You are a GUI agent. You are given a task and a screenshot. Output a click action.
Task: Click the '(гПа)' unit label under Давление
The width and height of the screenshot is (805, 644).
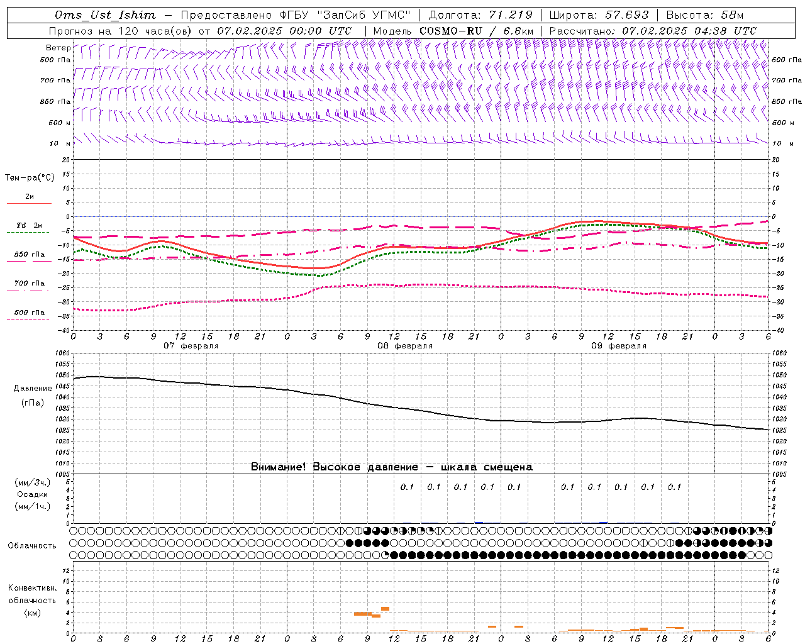click(x=33, y=402)
